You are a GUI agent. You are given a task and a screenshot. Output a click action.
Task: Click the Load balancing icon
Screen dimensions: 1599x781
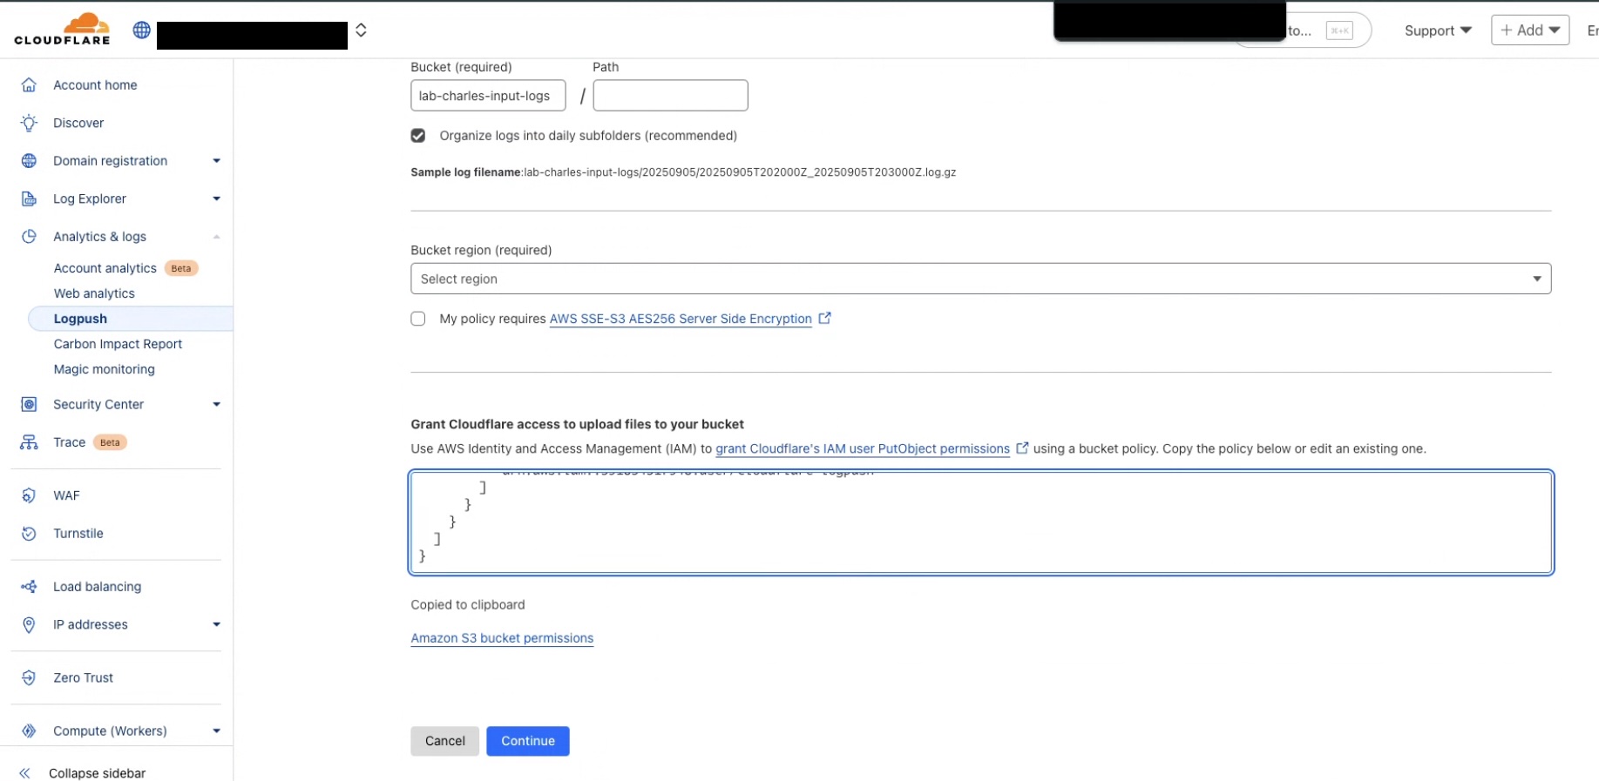[x=29, y=587]
